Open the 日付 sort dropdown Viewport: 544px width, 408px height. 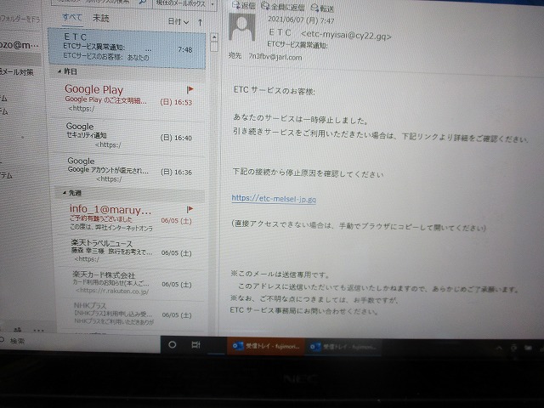click(178, 20)
